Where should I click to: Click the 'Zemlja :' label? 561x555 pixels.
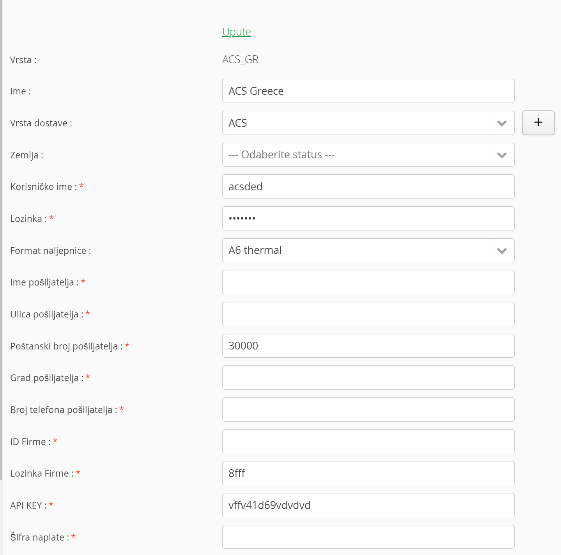pyautogui.click(x=27, y=155)
